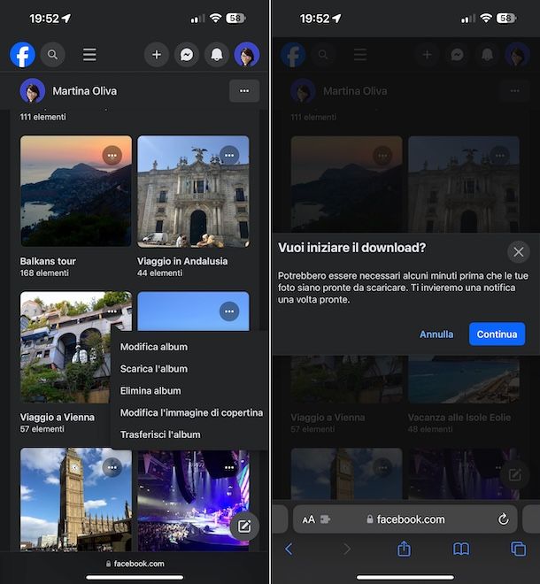Tap Safari forward arrow
This screenshot has width=540, height=584.
[x=347, y=549]
